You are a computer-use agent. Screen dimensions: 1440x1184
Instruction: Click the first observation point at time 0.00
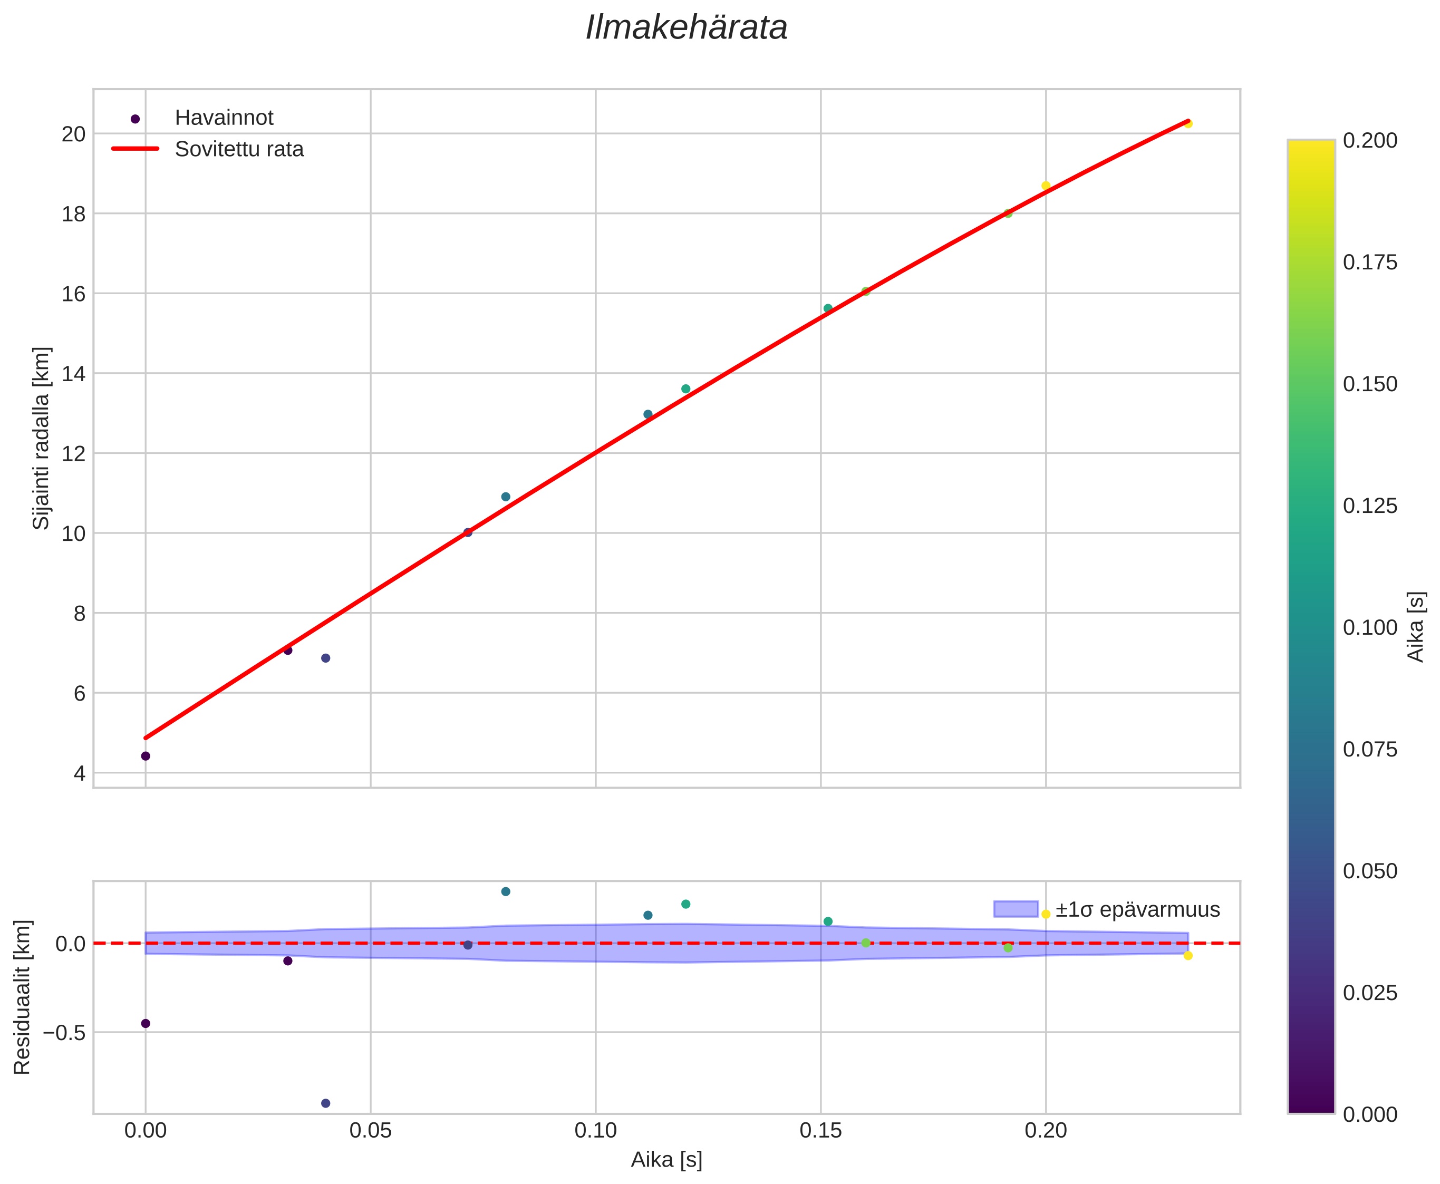(x=146, y=756)
